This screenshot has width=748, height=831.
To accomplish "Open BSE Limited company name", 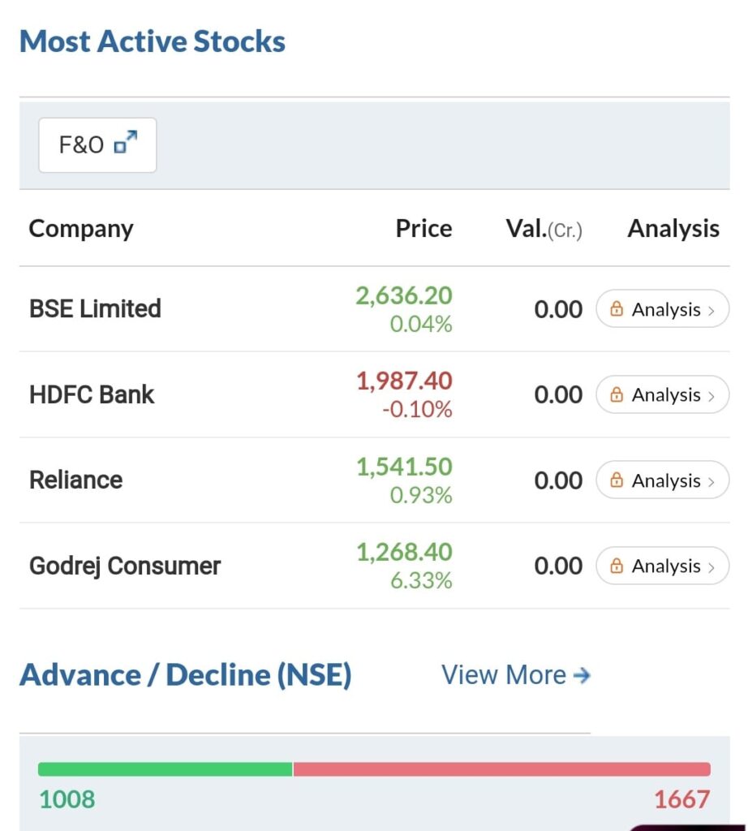I will pyautogui.click(x=96, y=308).
